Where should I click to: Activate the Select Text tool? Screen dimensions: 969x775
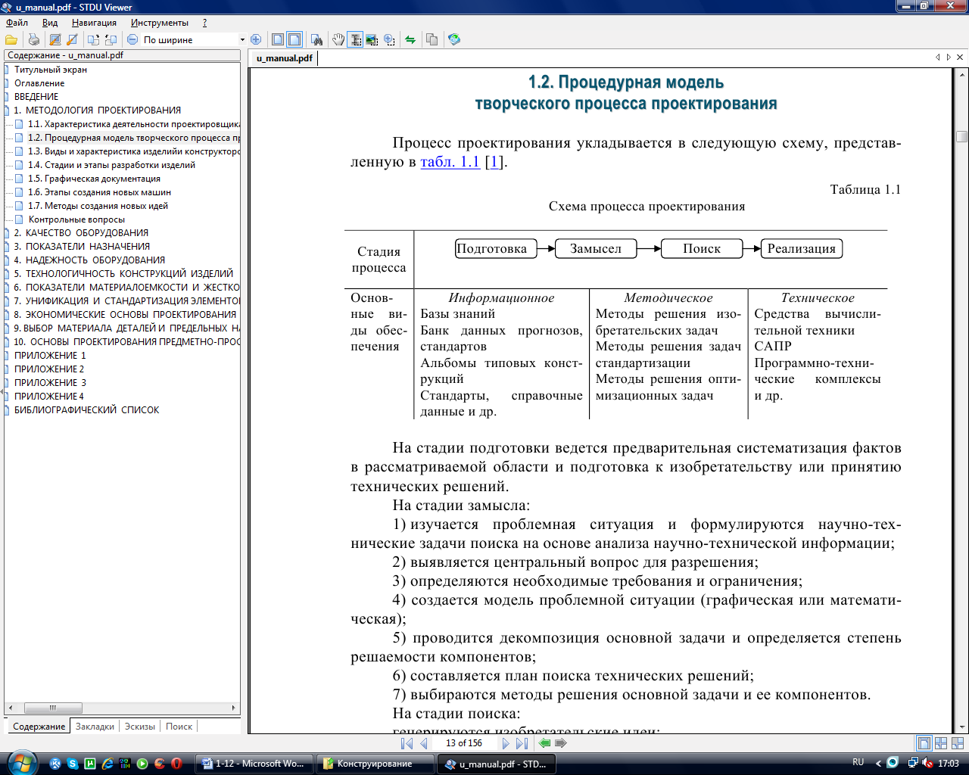click(x=355, y=39)
